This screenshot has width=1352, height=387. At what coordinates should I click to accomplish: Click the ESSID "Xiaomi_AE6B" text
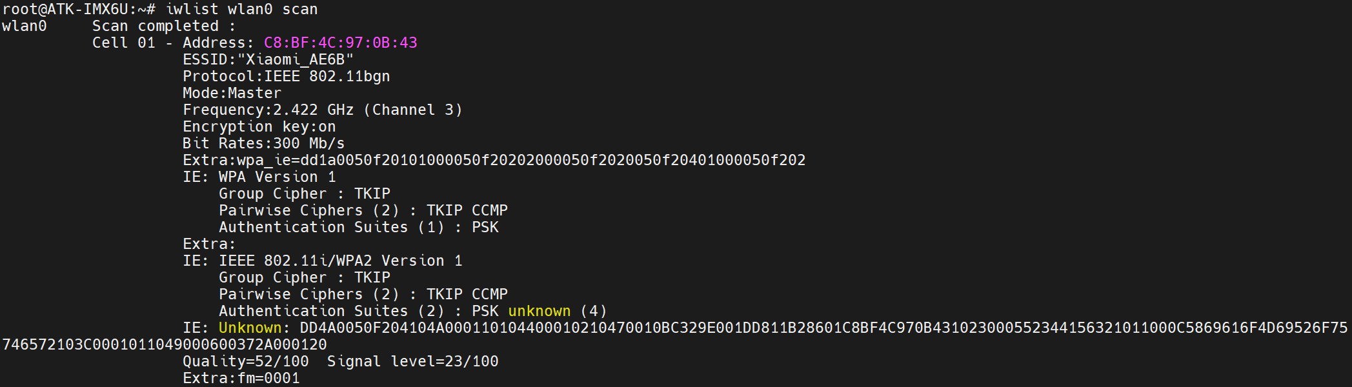pos(268,59)
